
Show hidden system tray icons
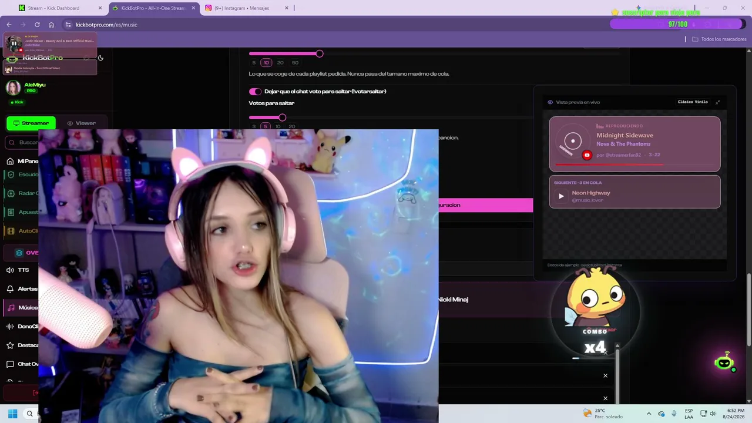pyautogui.click(x=649, y=414)
